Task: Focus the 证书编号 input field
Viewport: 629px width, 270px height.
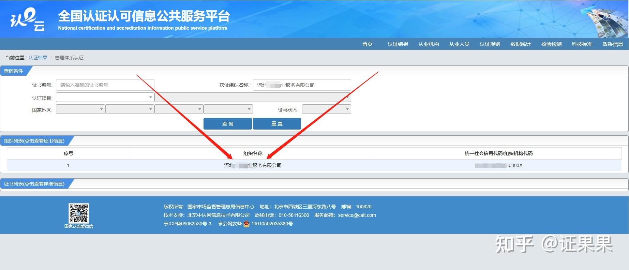Action: pyautogui.click(x=105, y=85)
